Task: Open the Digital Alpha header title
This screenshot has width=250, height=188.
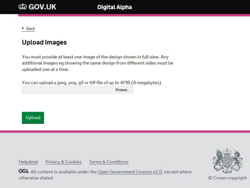Action: 115,7
